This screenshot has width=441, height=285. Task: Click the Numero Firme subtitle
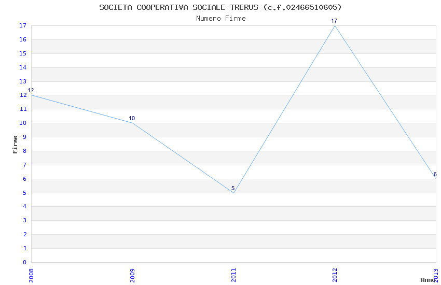point(221,19)
